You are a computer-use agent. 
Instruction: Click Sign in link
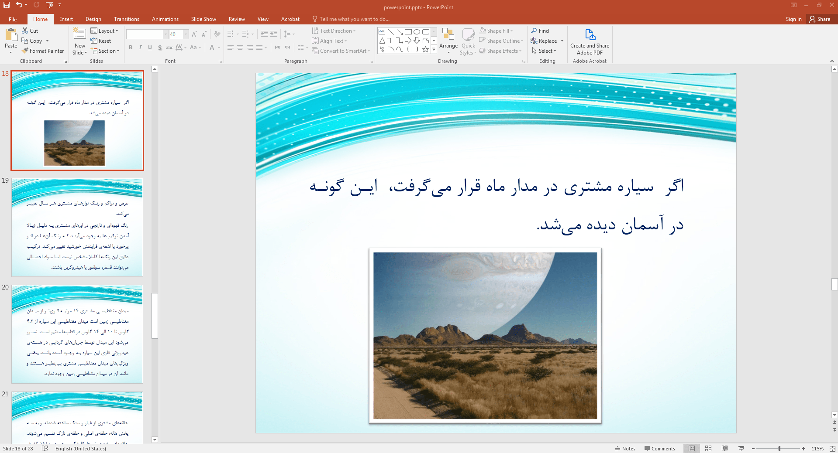click(793, 19)
